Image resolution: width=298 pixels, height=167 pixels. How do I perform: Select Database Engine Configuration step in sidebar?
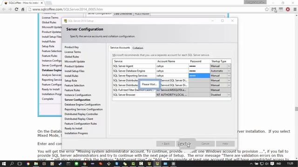[82, 104]
